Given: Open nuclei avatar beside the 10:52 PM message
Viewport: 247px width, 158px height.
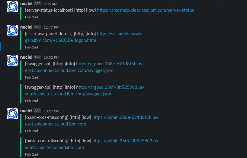Looking at the screenshot, I should 12,60.
